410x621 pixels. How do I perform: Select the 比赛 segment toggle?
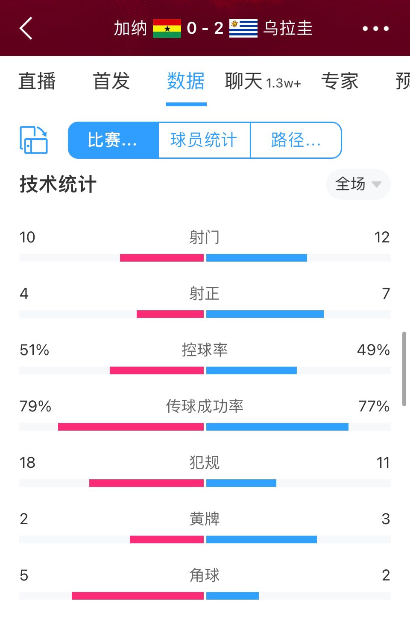(113, 140)
